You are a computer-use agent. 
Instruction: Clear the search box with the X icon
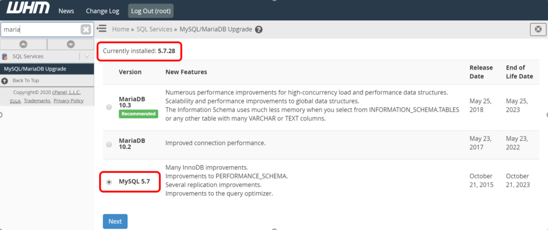tap(86, 29)
